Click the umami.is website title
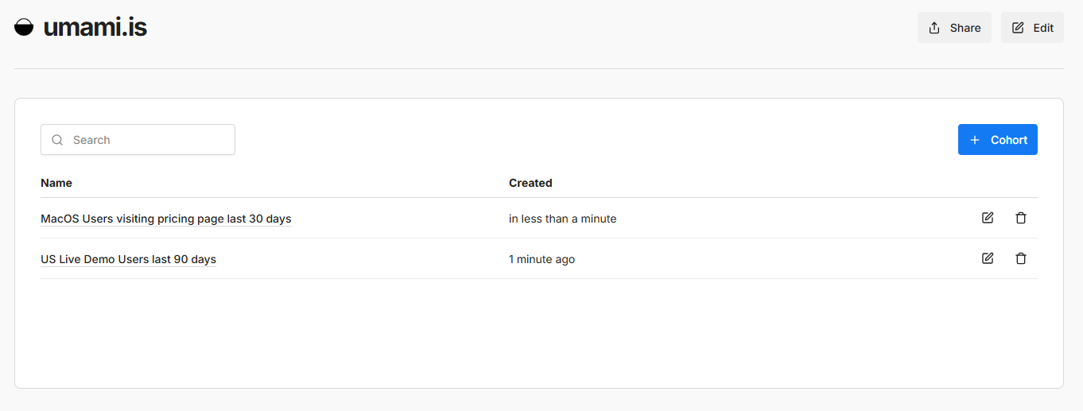This screenshot has width=1083, height=411. coord(95,27)
